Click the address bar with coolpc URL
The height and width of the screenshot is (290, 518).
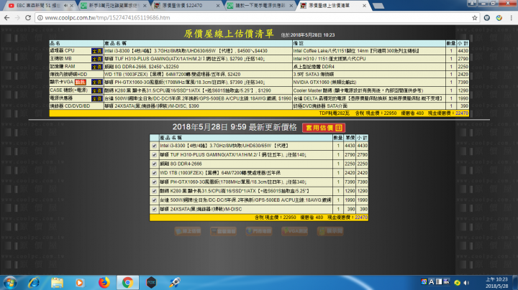tap(258, 18)
